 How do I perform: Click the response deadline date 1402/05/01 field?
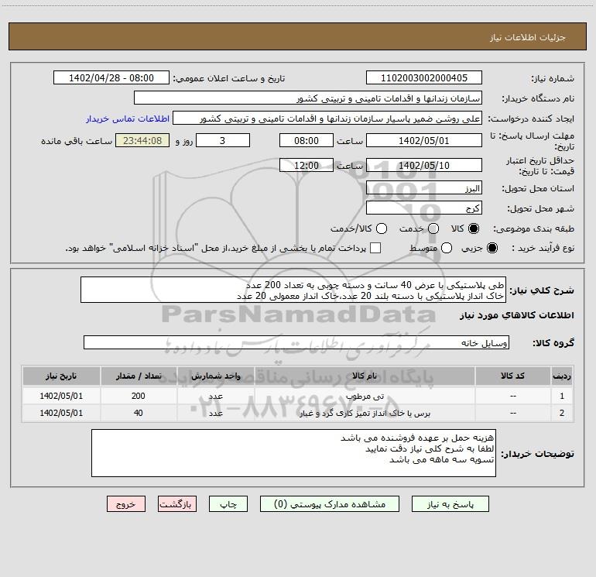click(424, 140)
